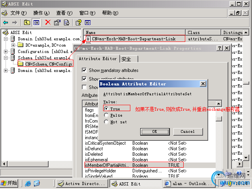Open the 操作(A) menu

click(41, 13)
